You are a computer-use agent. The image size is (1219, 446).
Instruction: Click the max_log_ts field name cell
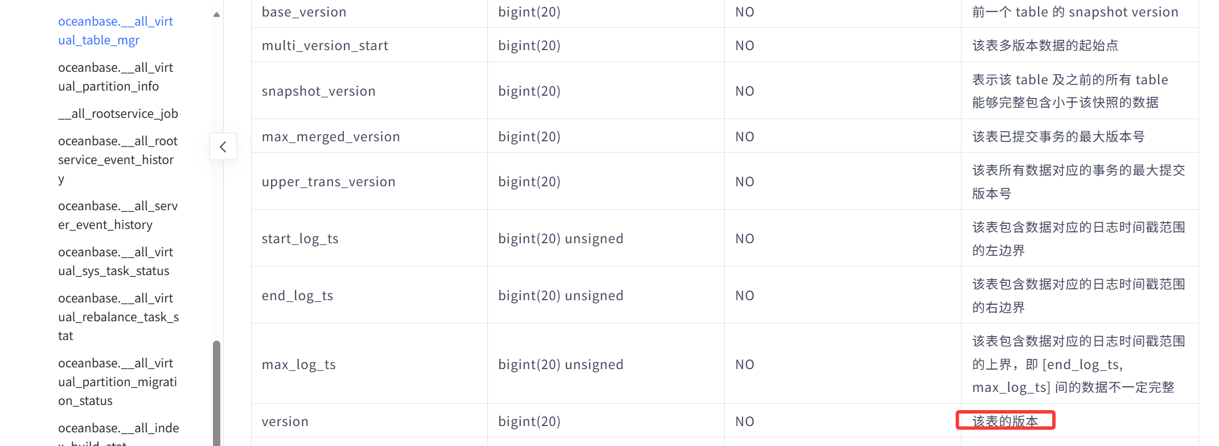[299, 365]
